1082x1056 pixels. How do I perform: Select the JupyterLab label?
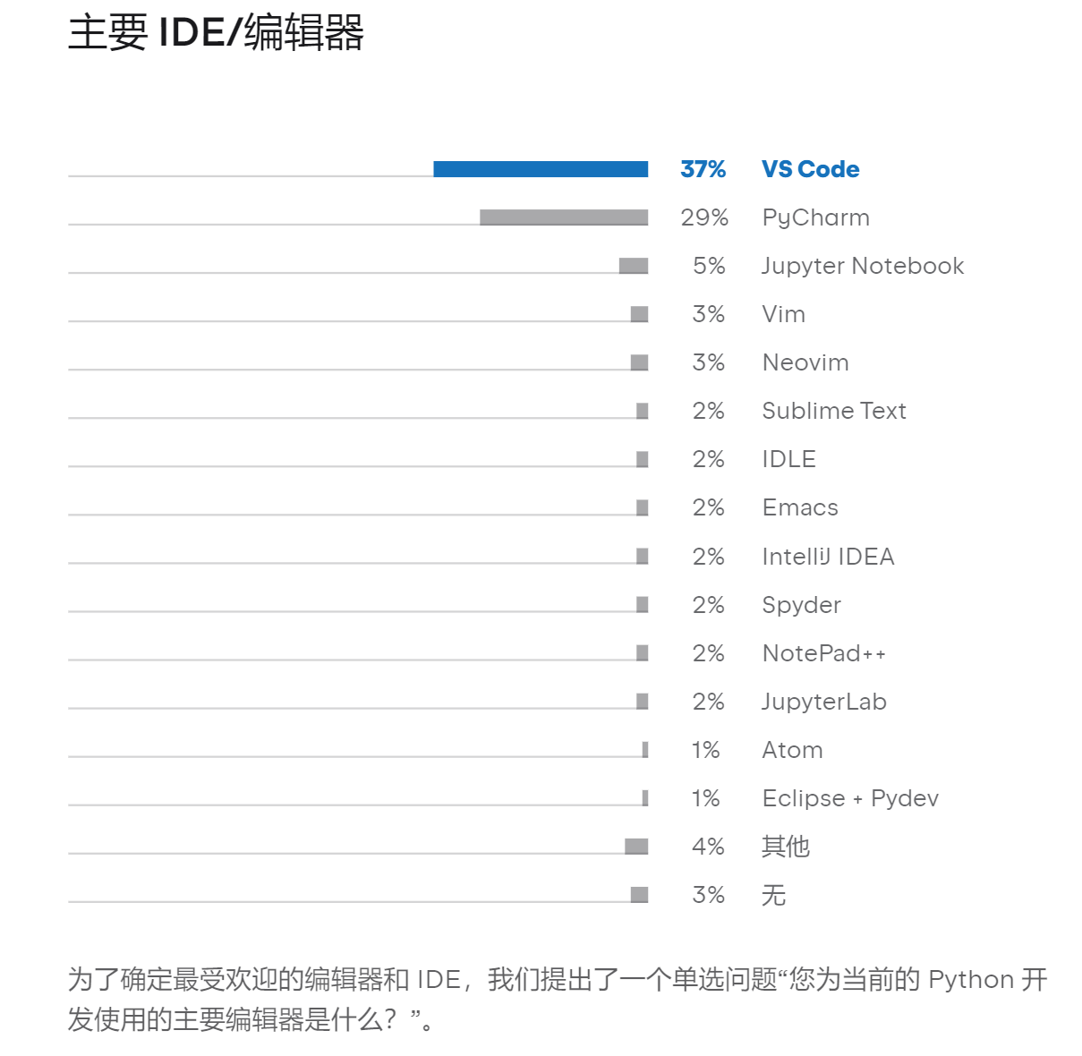824,702
